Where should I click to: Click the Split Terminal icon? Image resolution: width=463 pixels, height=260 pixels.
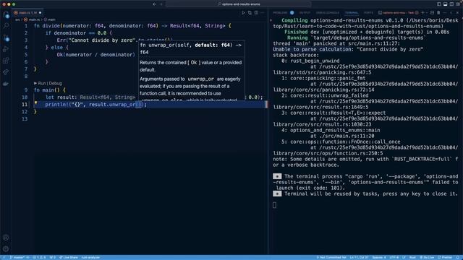click(433, 13)
